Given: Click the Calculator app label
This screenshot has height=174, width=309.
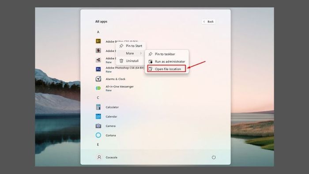Looking at the screenshot, I should click(x=112, y=107).
